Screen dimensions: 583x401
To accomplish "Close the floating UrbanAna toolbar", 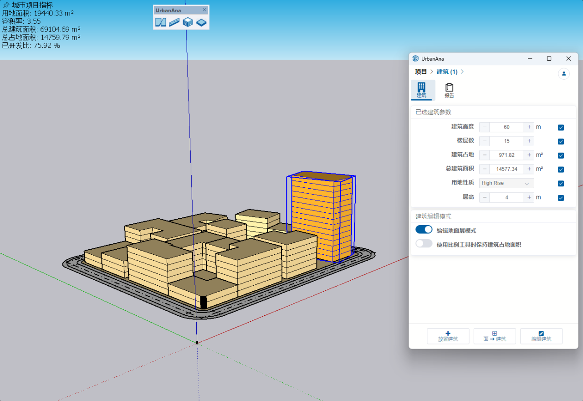I will pyautogui.click(x=205, y=10).
